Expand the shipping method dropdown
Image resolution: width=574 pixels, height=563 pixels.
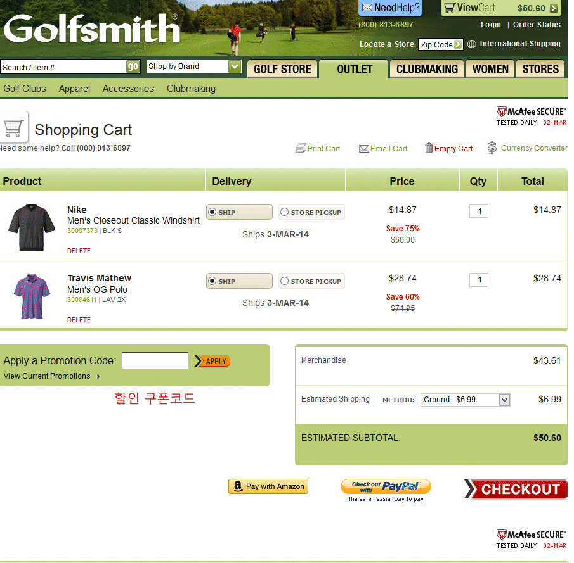point(504,400)
